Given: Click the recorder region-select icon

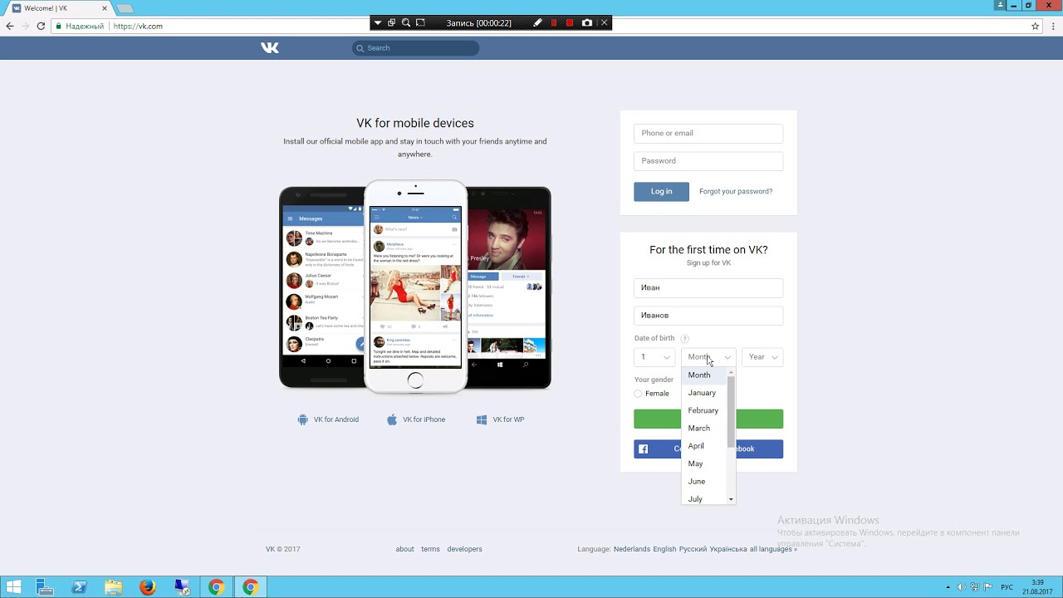Looking at the screenshot, I should pyautogui.click(x=420, y=22).
